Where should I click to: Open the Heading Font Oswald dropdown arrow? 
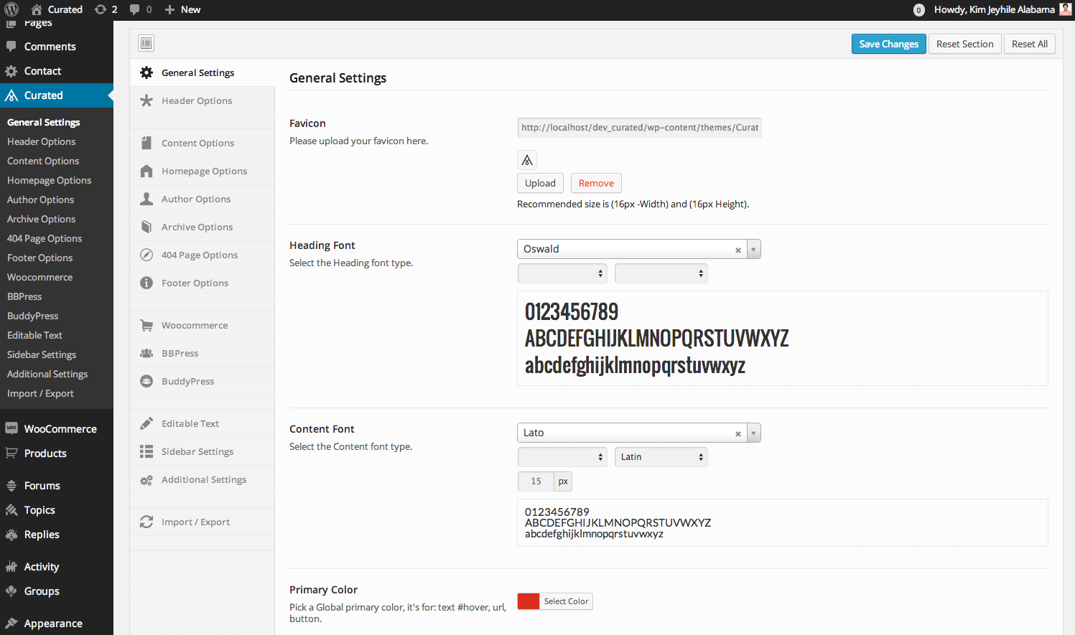(x=753, y=250)
